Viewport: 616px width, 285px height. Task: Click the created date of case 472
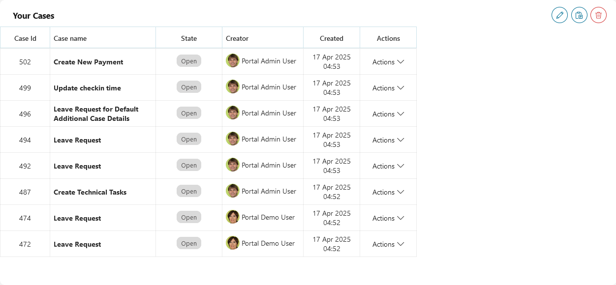[332, 244]
